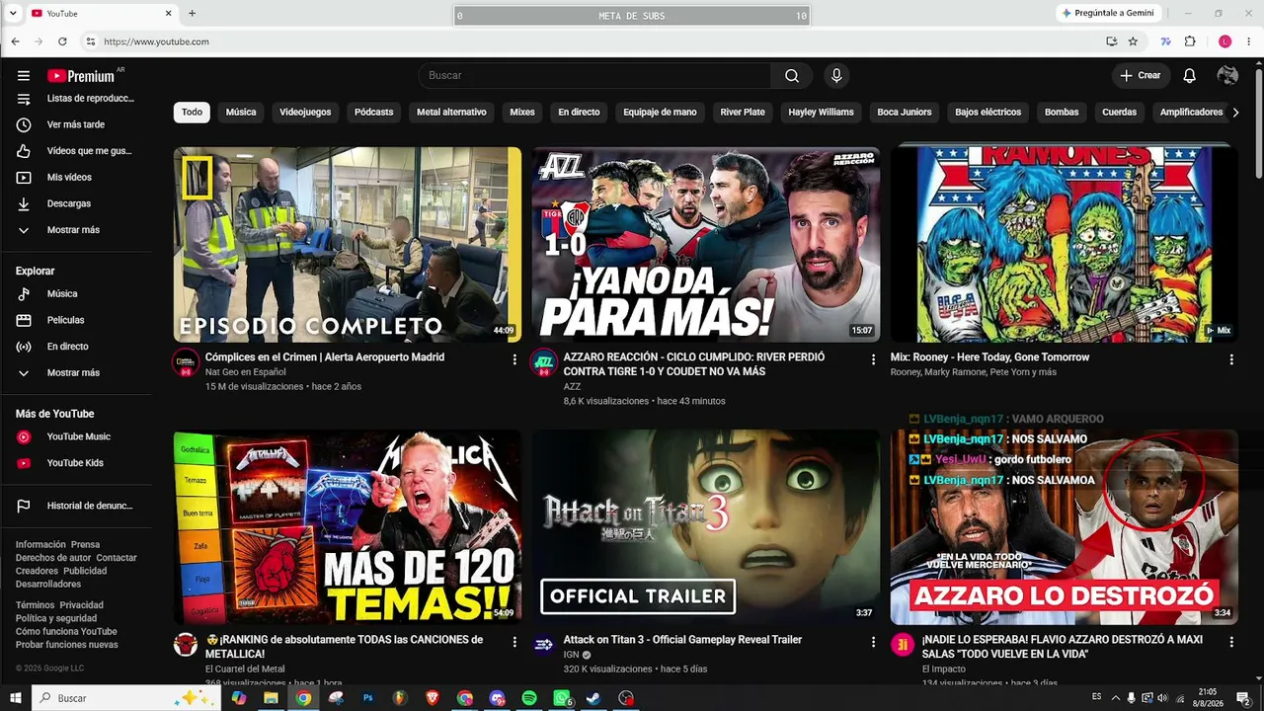Open the Windows Start menu

click(15, 698)
